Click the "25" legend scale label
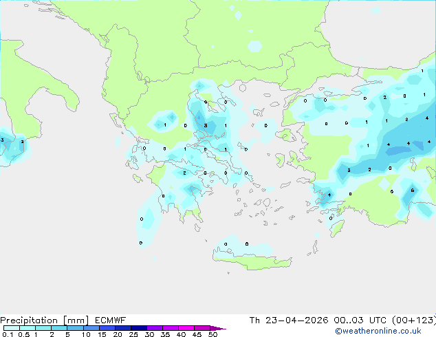The width and height of the screenshot is (436, 337). 133,334
